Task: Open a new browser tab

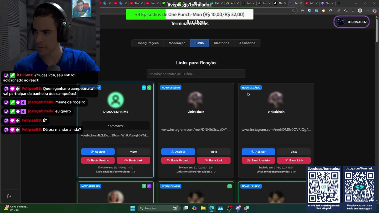Action: tap(339, 3)
